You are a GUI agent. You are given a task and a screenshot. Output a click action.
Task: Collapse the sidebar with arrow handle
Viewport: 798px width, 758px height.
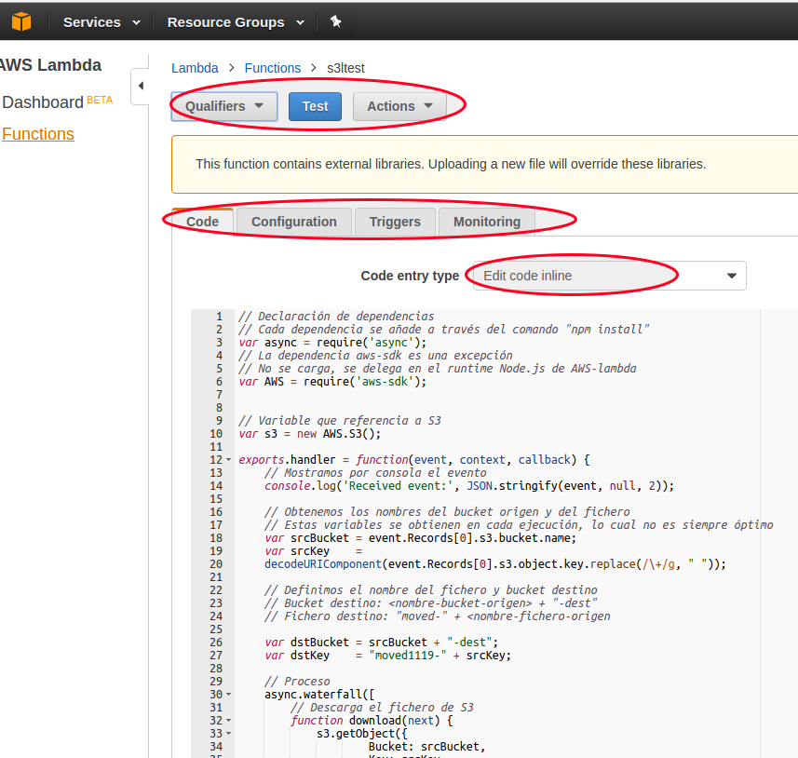tap(141, 86)
